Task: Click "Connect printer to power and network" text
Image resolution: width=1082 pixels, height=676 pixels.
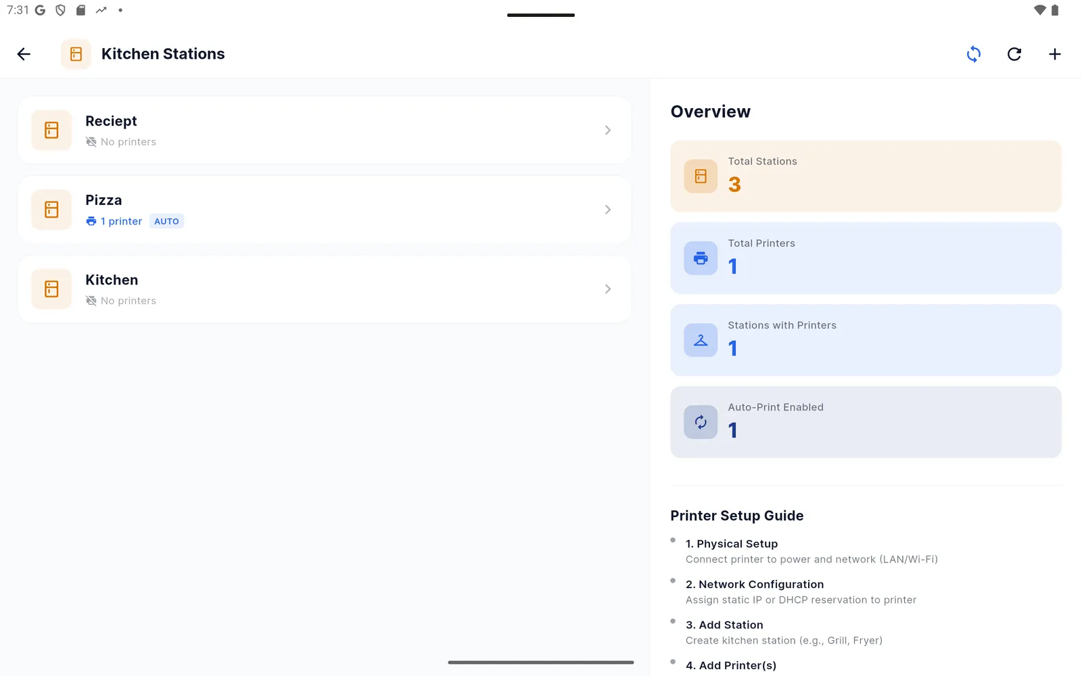Action: [811, 559]
